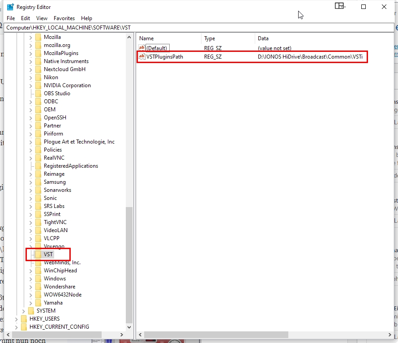Click the Registry Editor app icon in title bar
The height and width of the screenshot is (343, 398).
pos(10,7)
